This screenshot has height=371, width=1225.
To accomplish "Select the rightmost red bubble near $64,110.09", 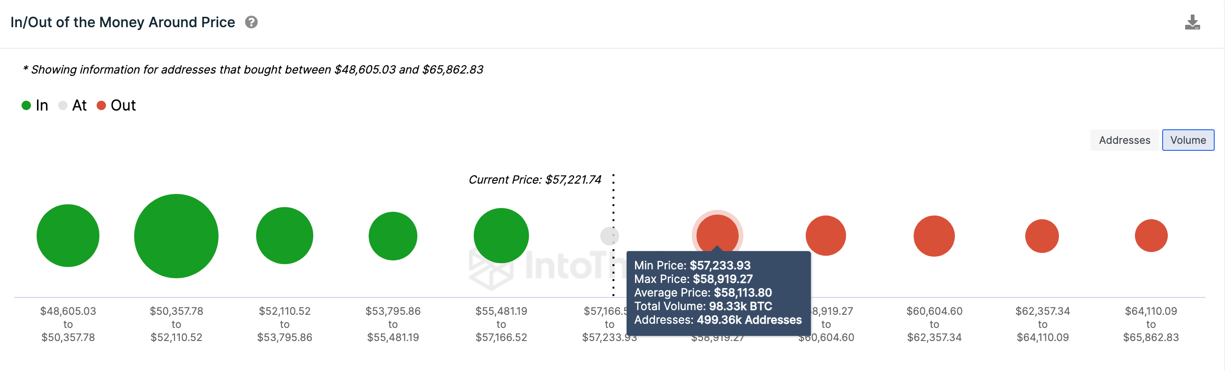I will point(1151,235).
